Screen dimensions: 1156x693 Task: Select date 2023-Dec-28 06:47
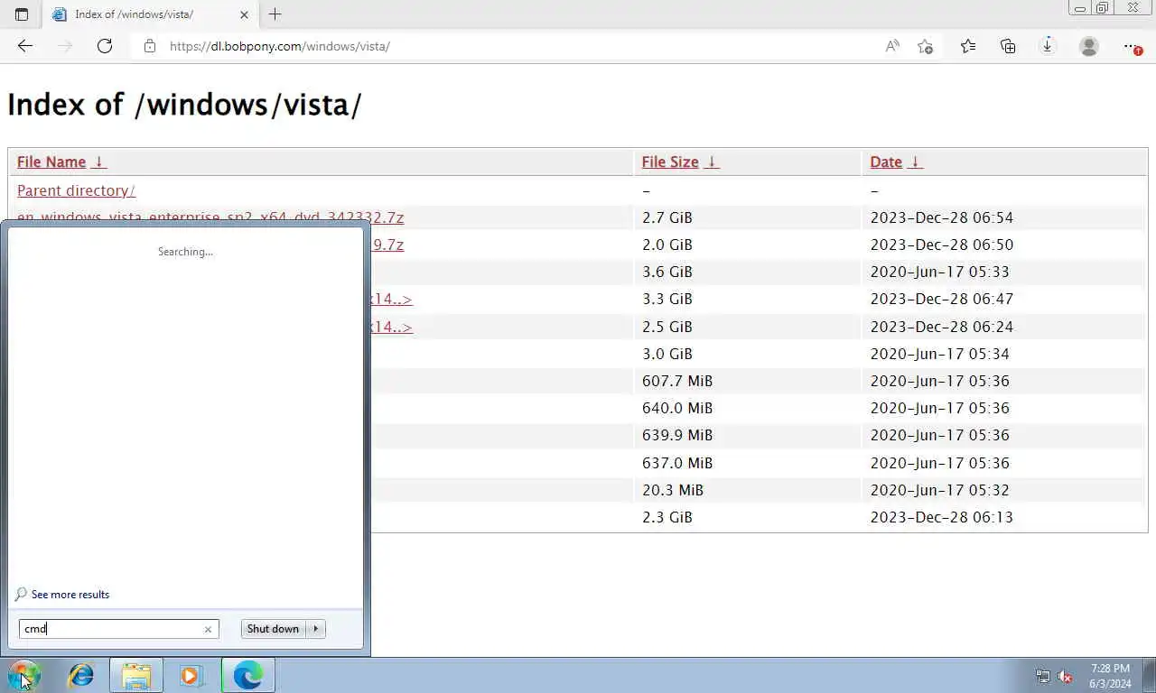(x=941, y=299)
